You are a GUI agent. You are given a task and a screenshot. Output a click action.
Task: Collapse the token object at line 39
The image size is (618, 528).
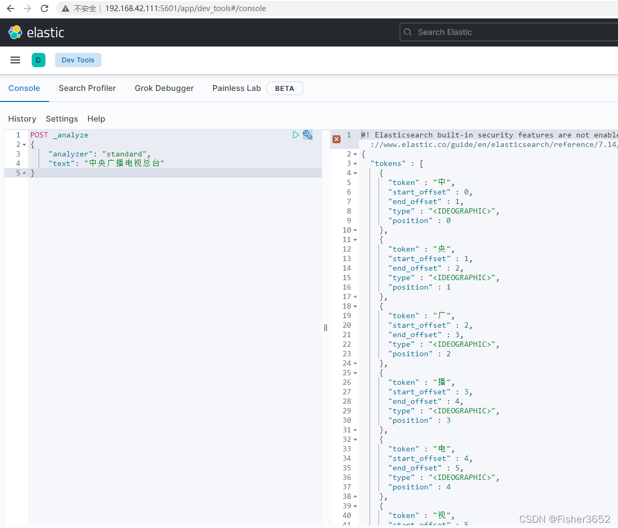[x=355, y=506]
